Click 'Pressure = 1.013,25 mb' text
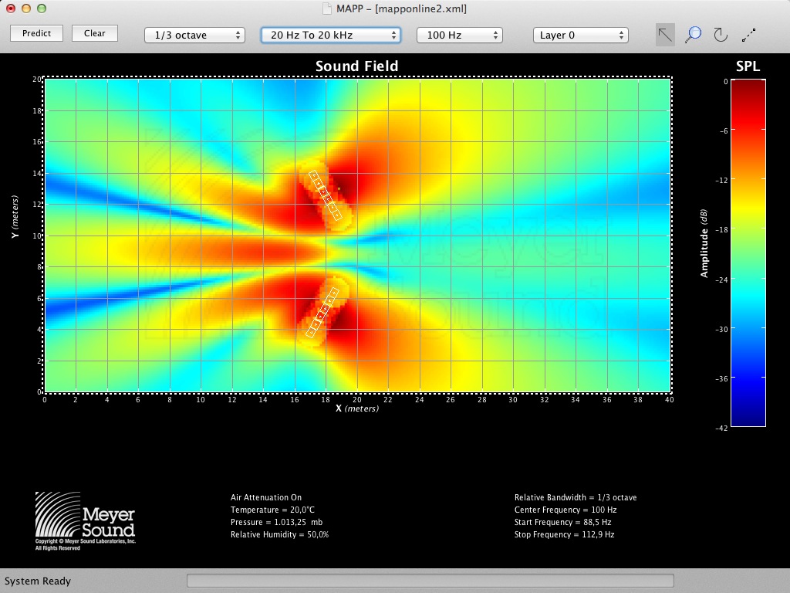Viewport: 790px width, 593px height. tap(277, 522)
